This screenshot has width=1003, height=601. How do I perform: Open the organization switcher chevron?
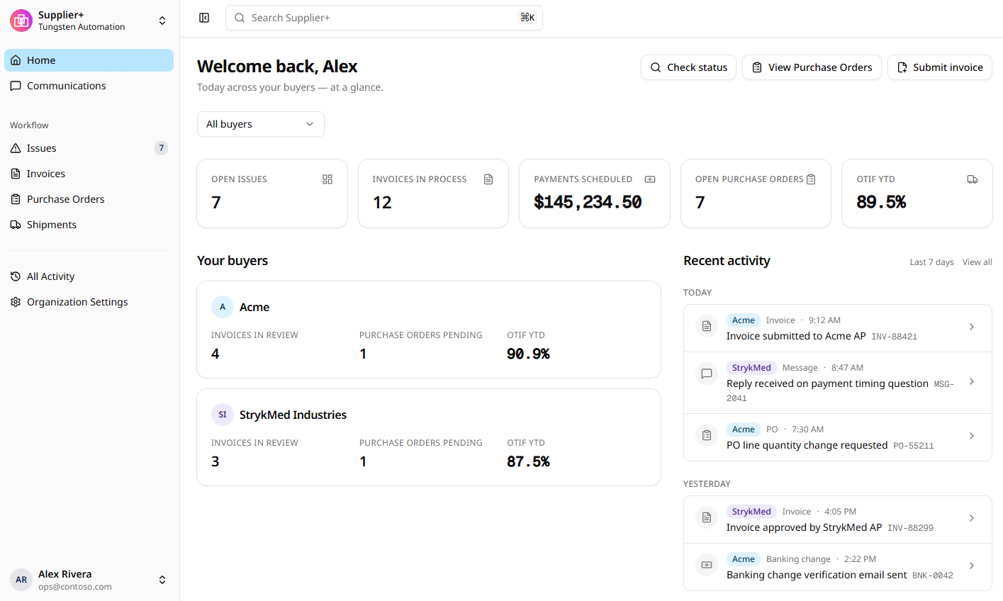pyautogui.click(x=162, y=21)
